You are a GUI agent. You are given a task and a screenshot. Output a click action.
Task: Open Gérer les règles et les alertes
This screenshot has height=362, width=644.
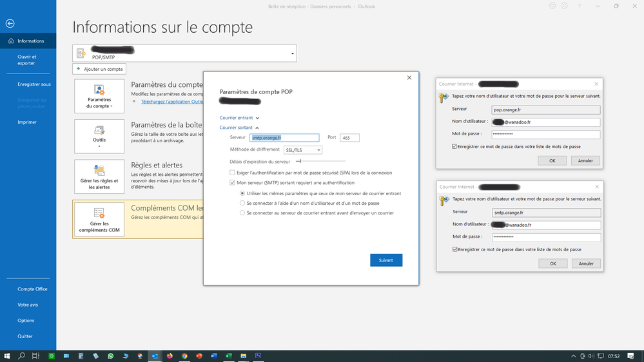tap(99, 176)
